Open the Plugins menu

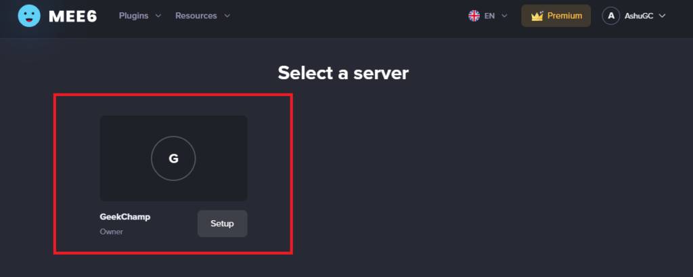(x=133, y=16)
